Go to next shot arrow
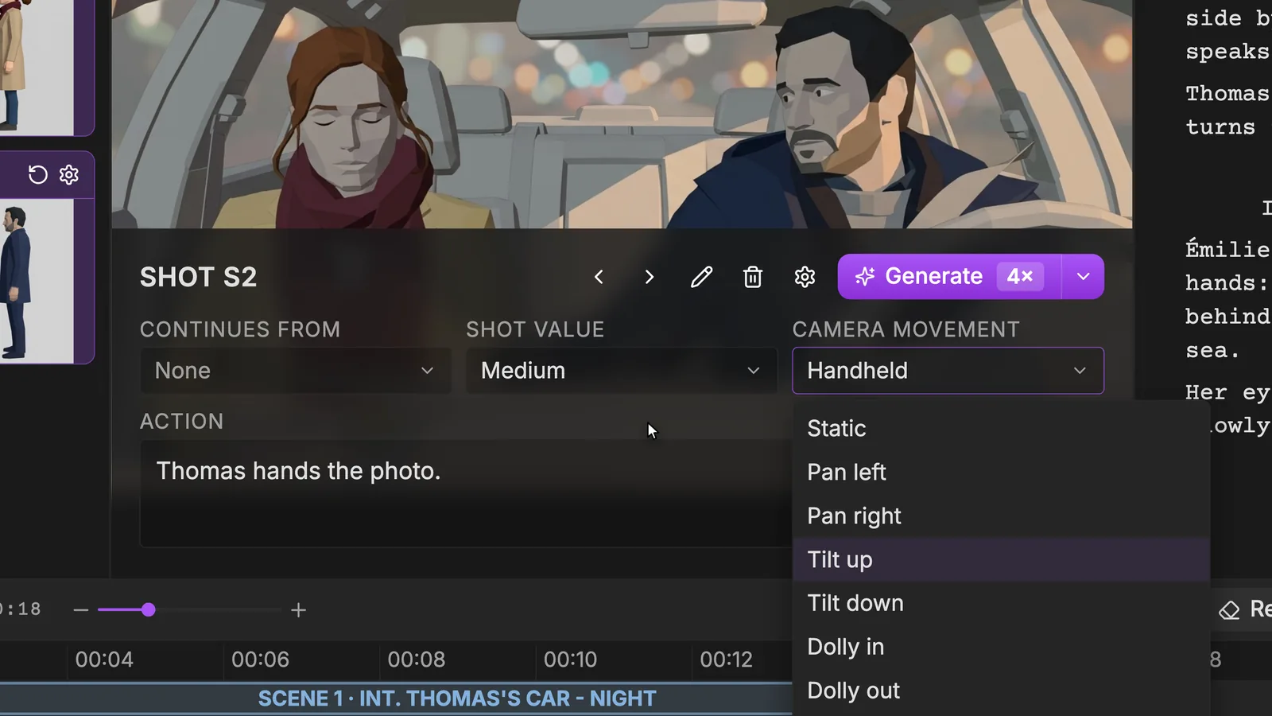 point(650,277)
